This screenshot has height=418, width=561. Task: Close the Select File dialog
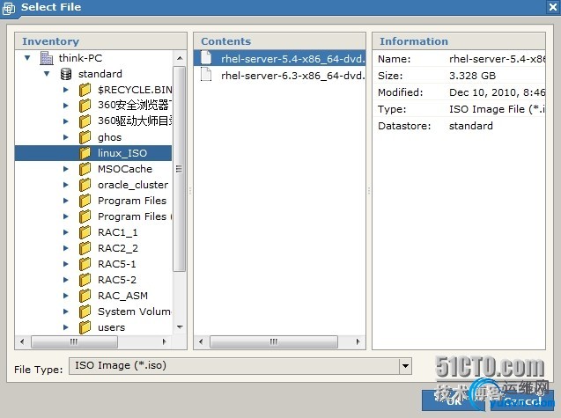pos(553,7)
